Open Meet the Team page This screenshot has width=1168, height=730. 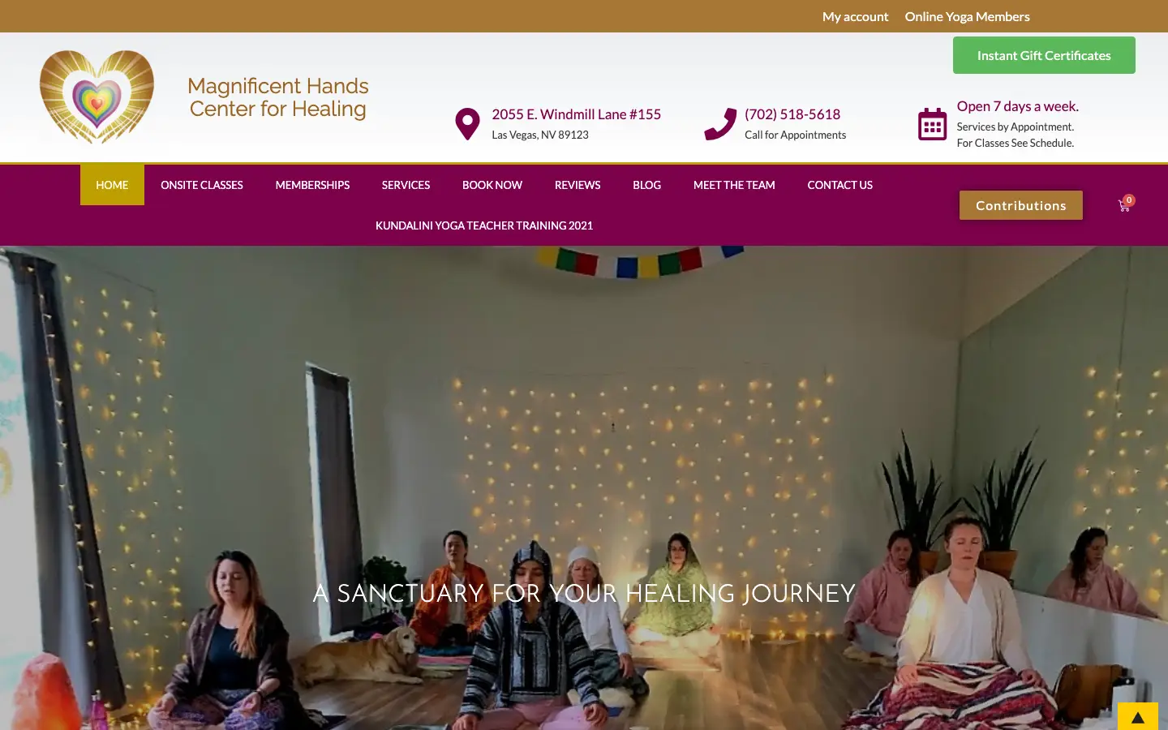(734, 185)
